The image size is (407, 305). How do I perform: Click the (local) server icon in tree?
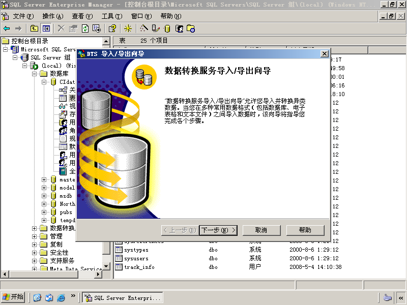tap(34, 66)
